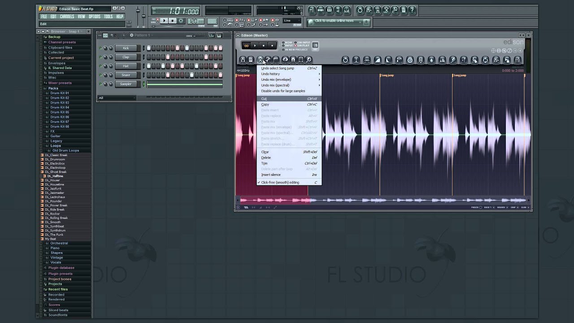574x323 pixels.
Task: Choose Trim from the Edison edit menu
Action: (289, 163)
